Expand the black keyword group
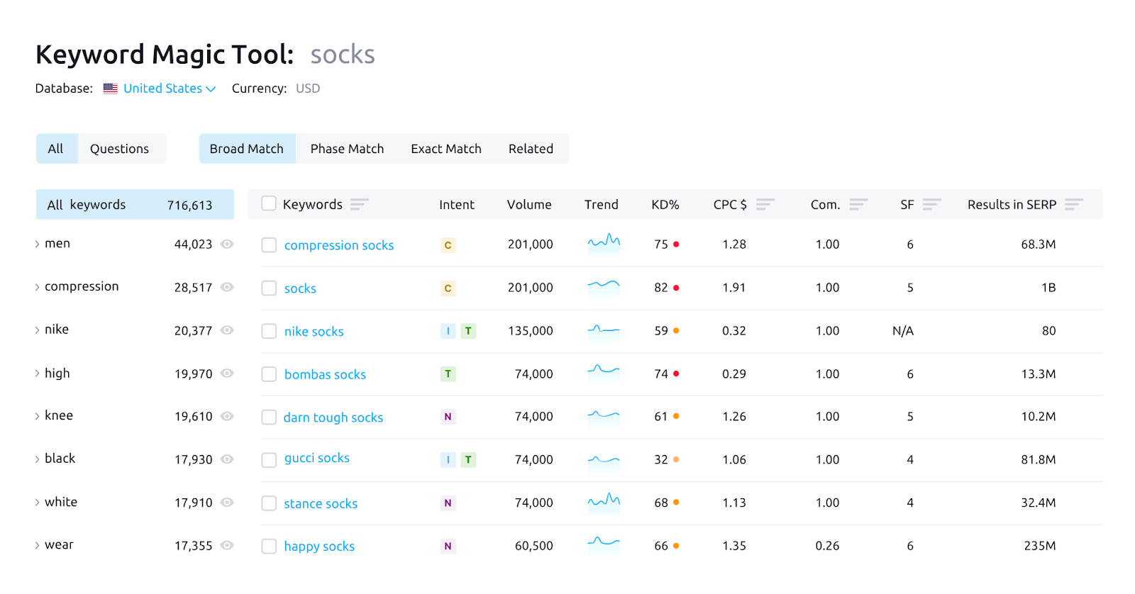Viewport: 1135px width, 594px height. 37,459
